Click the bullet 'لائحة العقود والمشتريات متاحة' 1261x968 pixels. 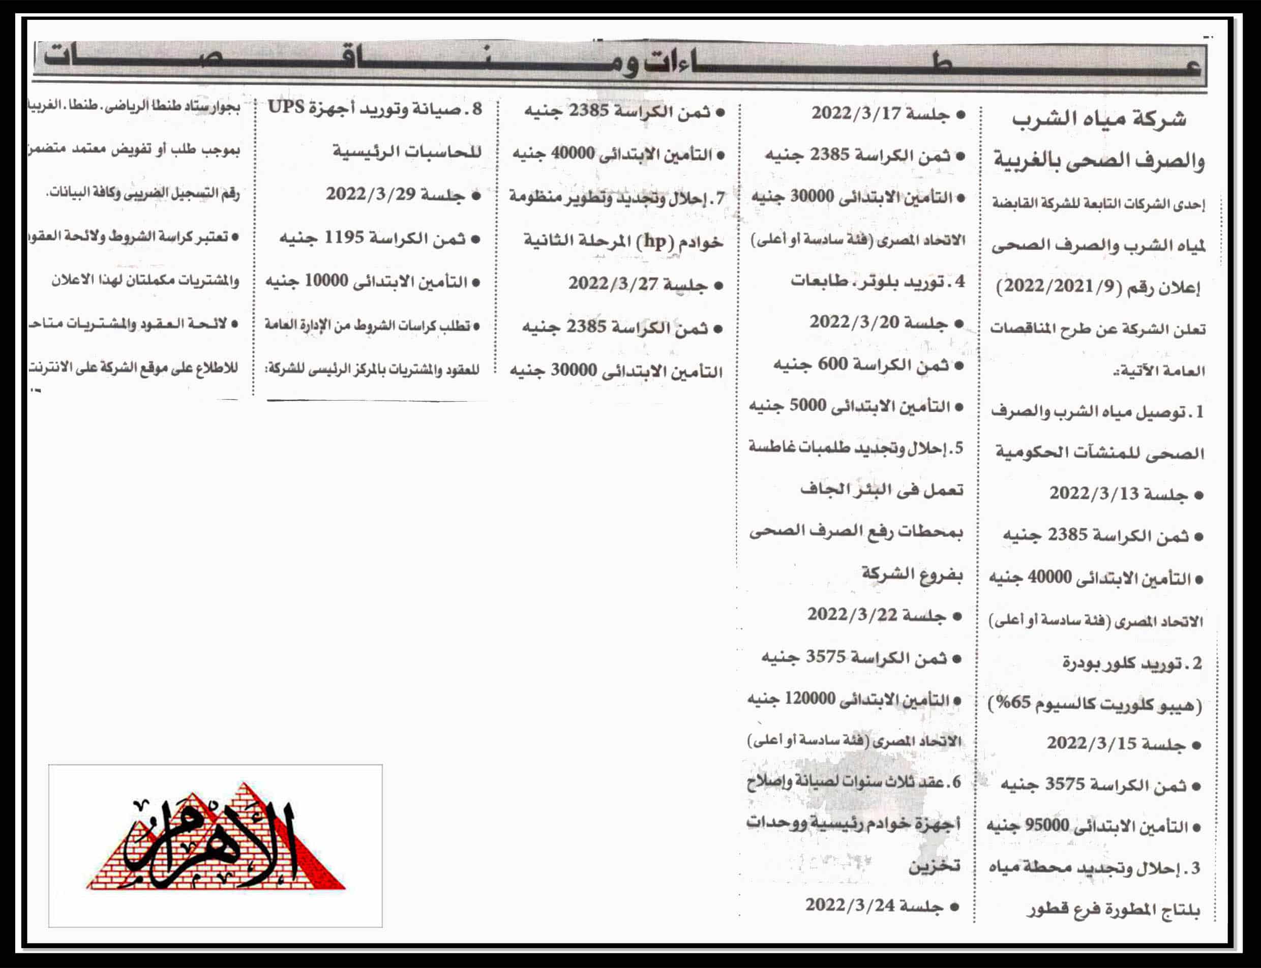click(x=134, y=324)
